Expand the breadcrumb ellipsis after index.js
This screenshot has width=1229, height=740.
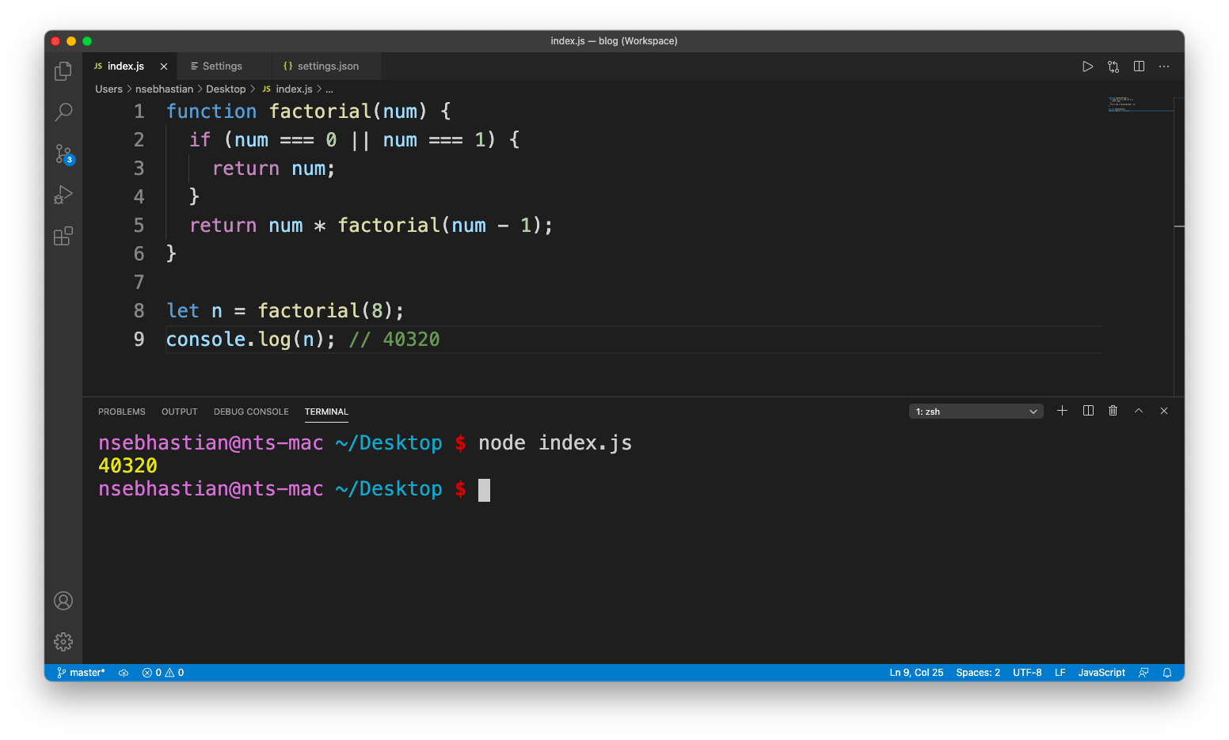point(329,89)
